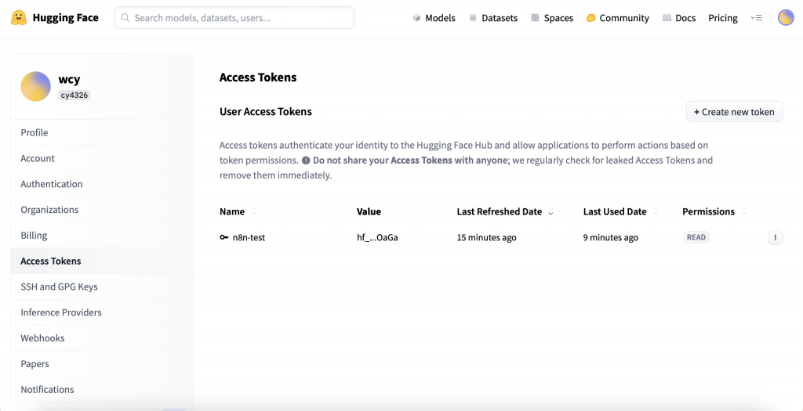803x411 pixels.
Task: Open the three-dot menu for n8n-test token
Action: [x=775, y=237]
